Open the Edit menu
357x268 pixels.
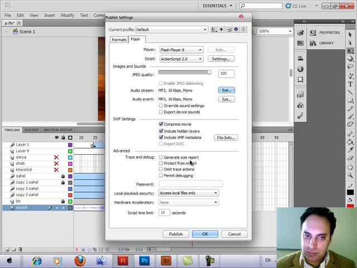[20, 15]
